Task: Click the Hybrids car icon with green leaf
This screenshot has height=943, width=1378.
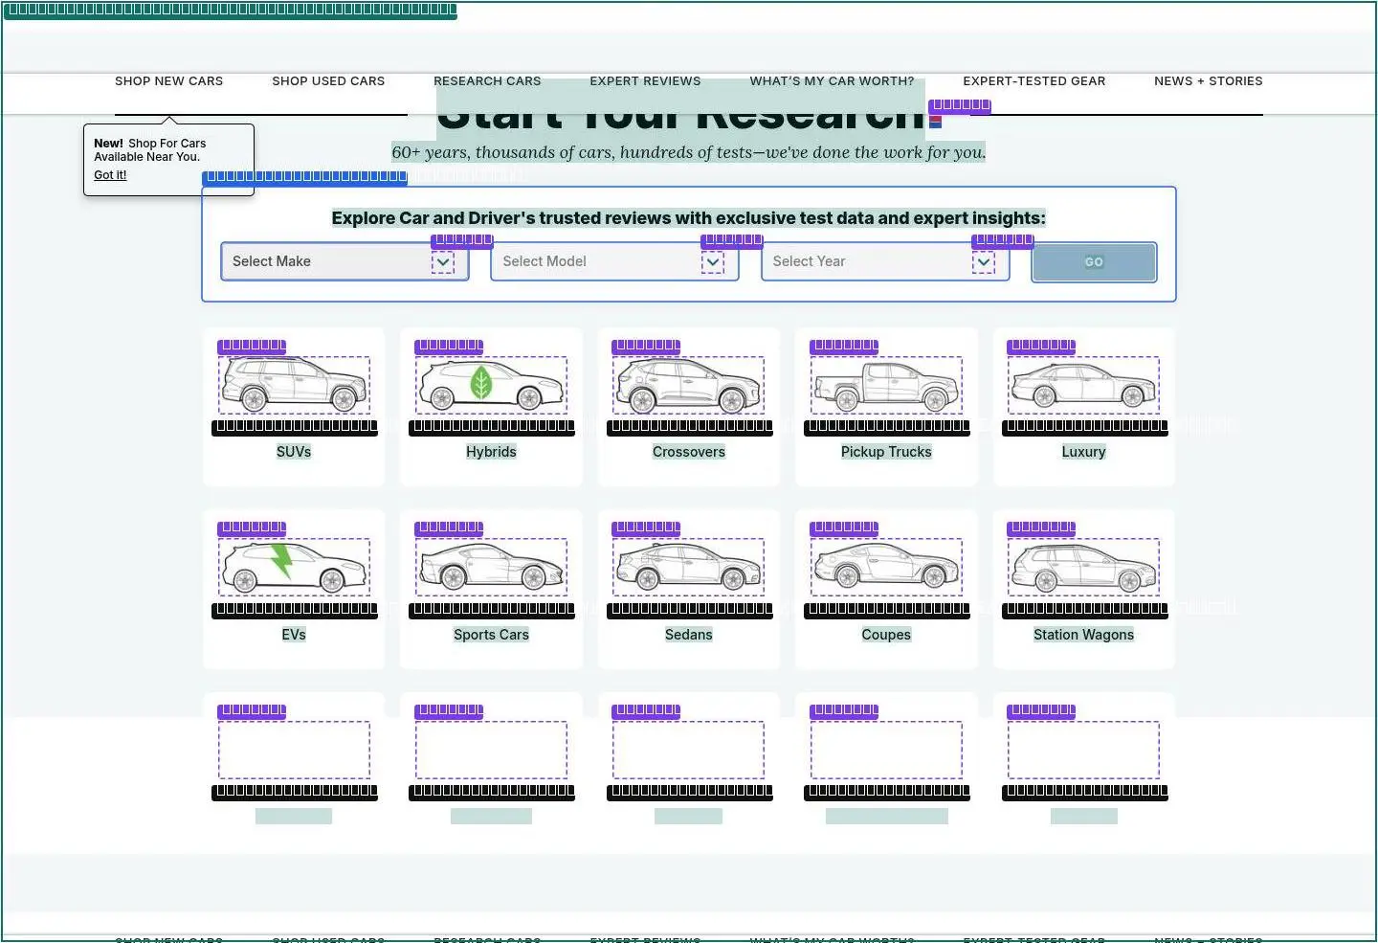Action: (x=491, y=385)
